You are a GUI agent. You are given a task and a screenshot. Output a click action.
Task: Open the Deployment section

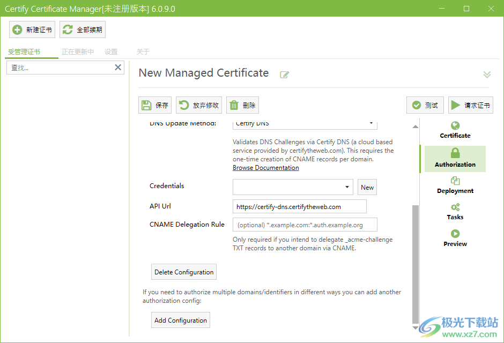[455, 185]
